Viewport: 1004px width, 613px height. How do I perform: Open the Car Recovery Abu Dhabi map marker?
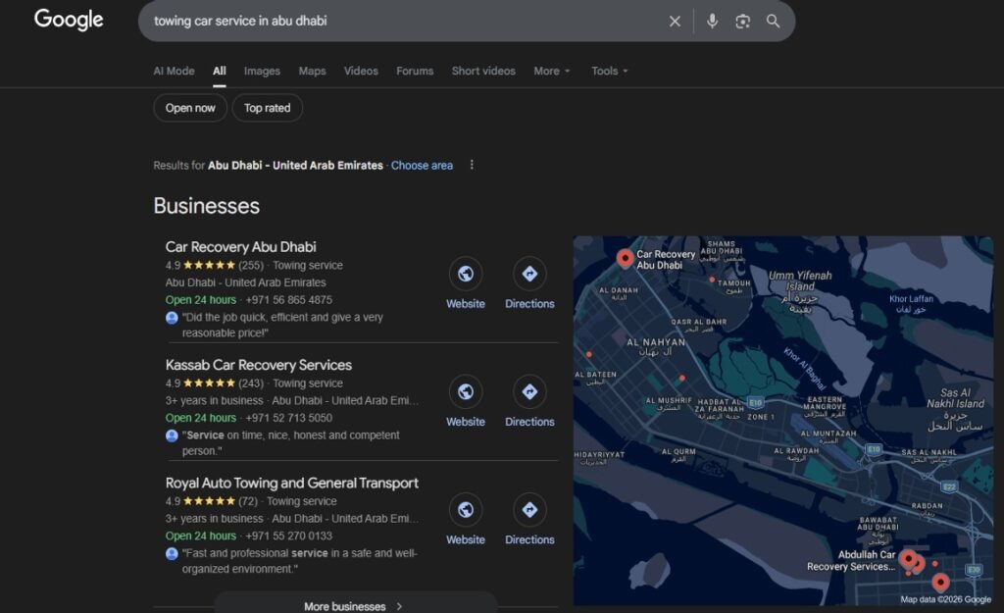[x=625, y=258]
